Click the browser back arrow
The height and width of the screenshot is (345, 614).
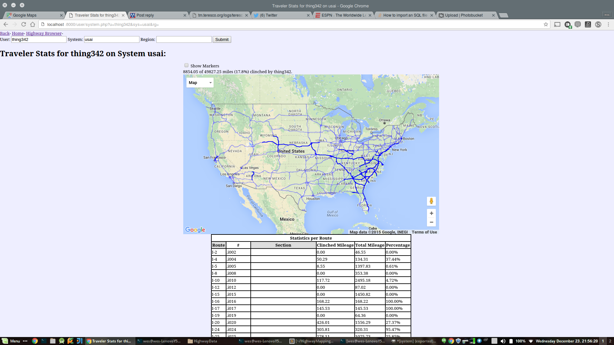[x=6, y=24]
